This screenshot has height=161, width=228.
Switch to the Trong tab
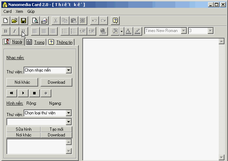coord(36,42)
